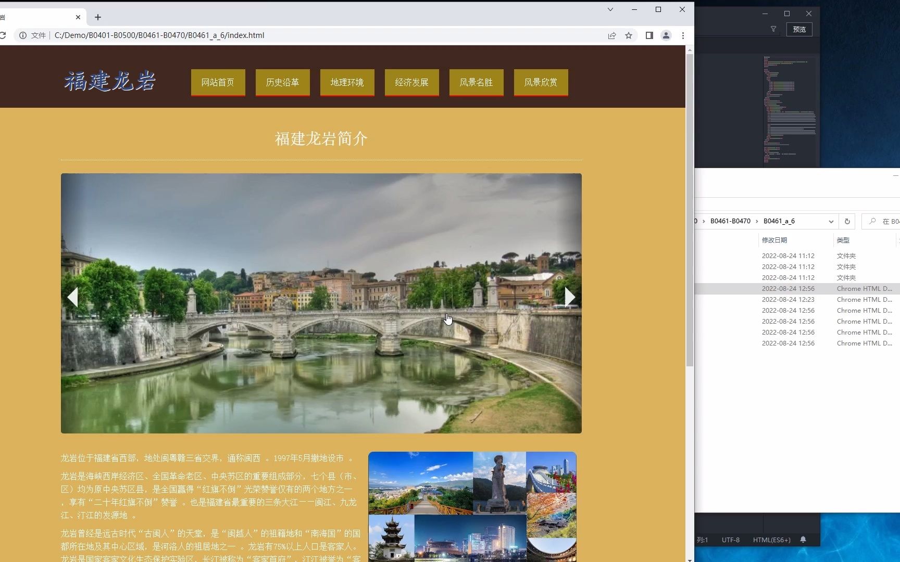Click B0461_a_6 in Explorer breadcrumb

(x=779, y=221)
